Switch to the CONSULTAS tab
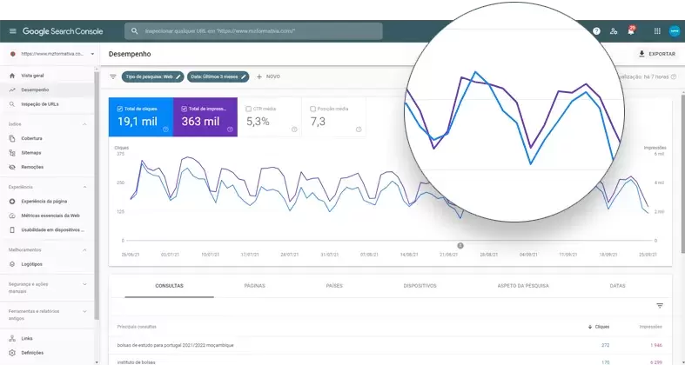Viewport: 685px width, 365px height. coord(169,286)
